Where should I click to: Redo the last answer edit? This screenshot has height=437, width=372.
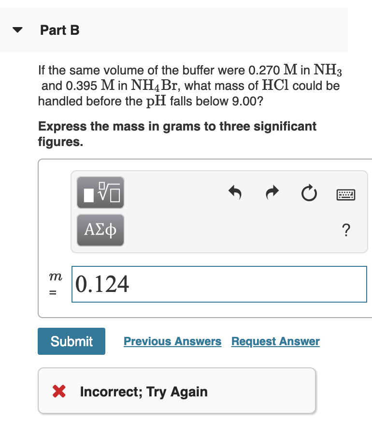[x=272, y=192]
